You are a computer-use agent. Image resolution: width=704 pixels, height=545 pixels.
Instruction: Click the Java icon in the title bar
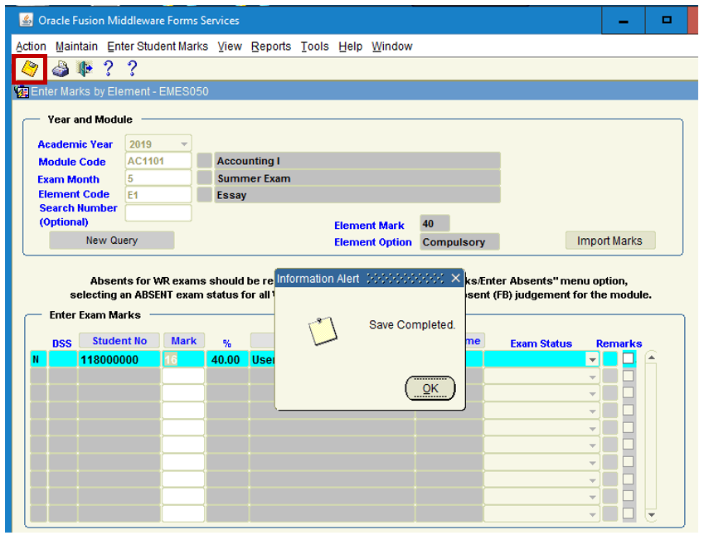tap(26, 20)
